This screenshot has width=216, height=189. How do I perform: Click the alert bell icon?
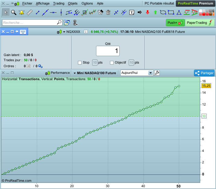(21, 12)
